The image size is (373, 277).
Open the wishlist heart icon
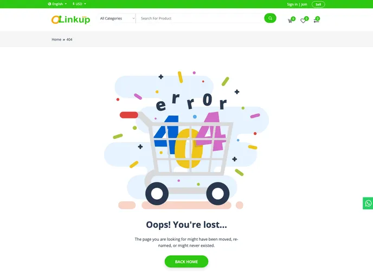(x=303, y=21)
